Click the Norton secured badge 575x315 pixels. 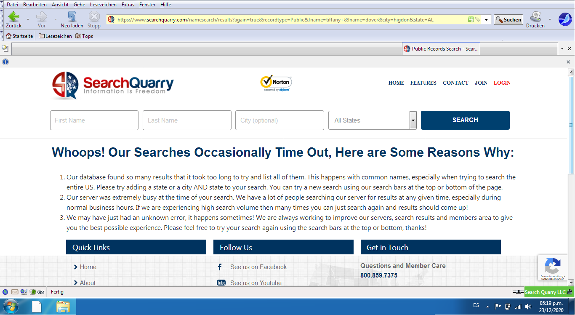[276, 83]
